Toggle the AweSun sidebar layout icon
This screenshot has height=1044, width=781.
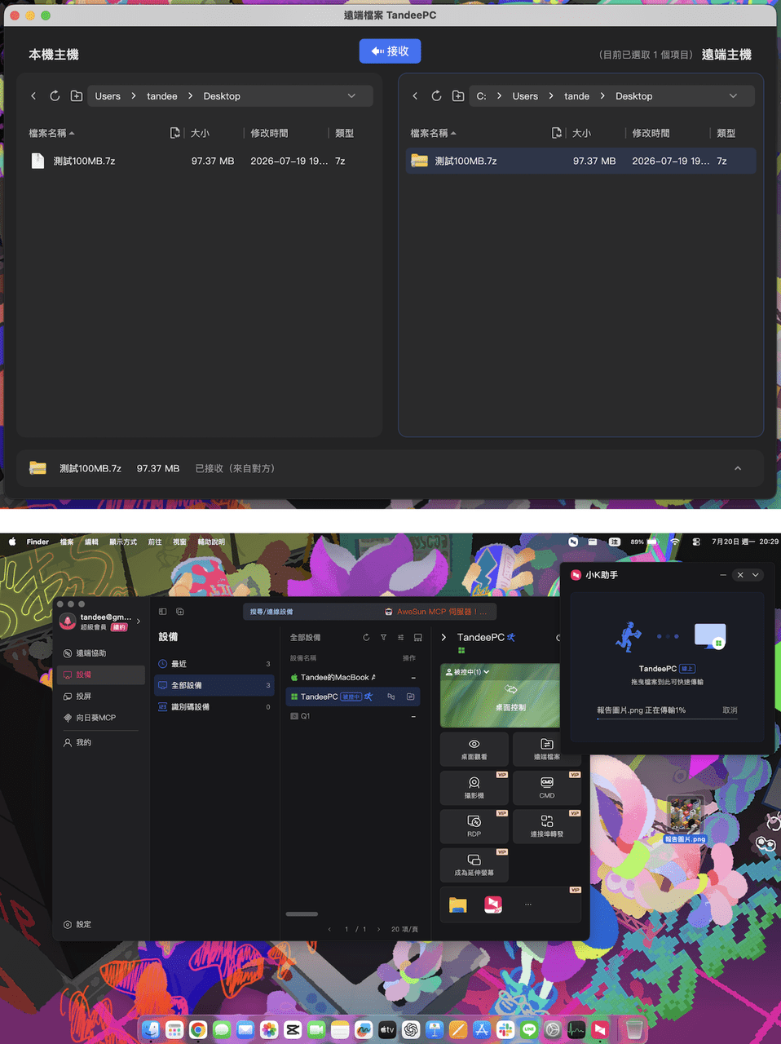click(163, 611)
